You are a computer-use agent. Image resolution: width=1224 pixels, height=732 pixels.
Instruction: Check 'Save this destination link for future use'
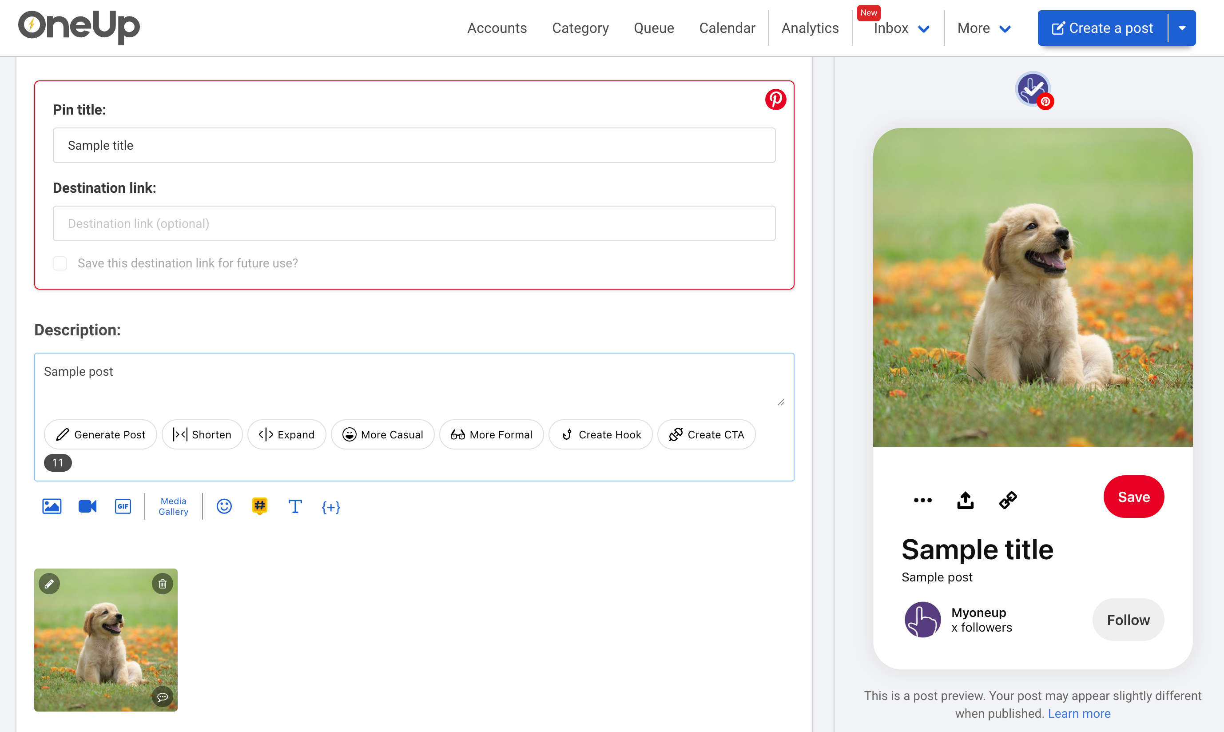tap(60, 263)
